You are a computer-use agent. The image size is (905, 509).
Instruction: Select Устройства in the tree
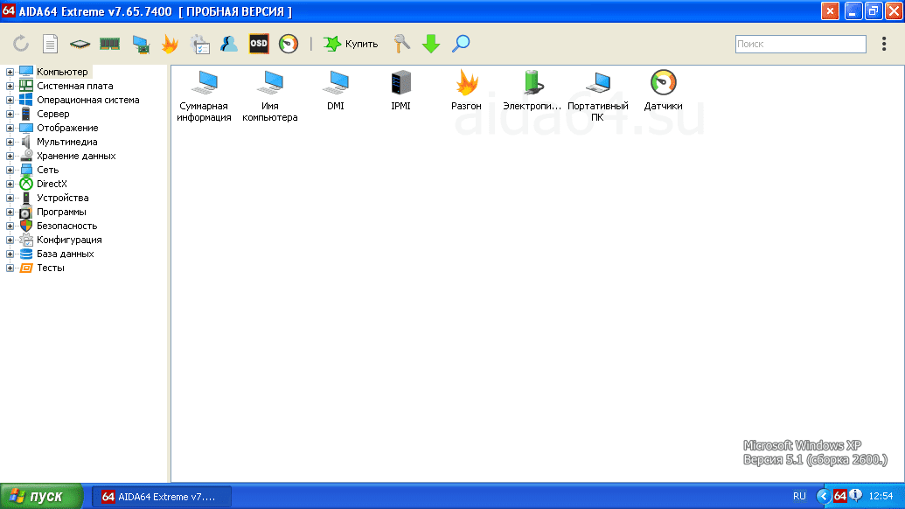[62, 198]
